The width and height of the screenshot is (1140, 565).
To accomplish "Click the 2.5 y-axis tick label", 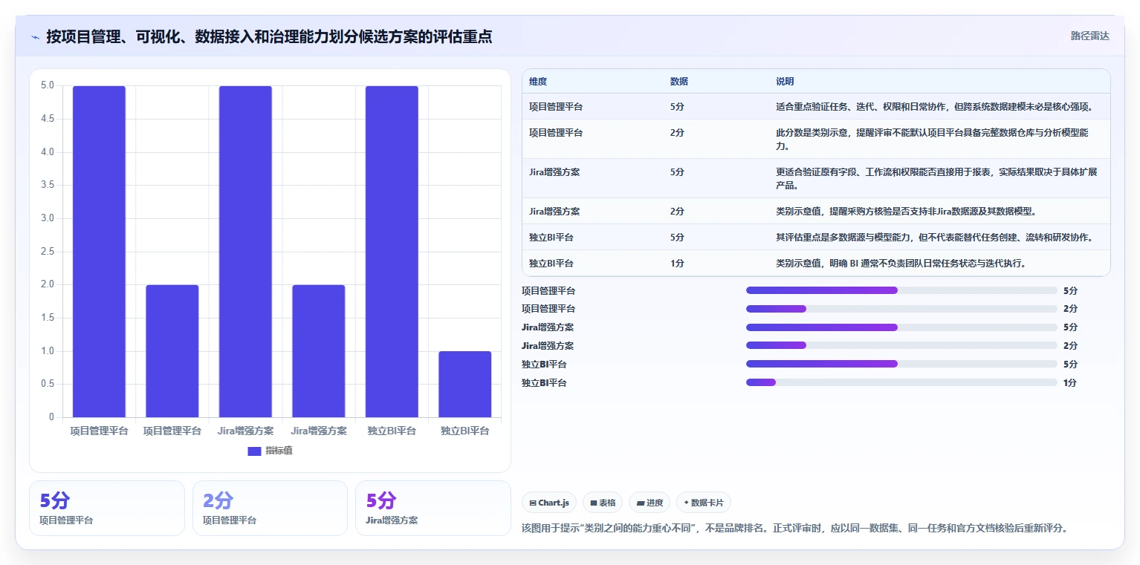I will pos(47,251).
